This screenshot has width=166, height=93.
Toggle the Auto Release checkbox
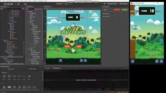click(112, 14)
